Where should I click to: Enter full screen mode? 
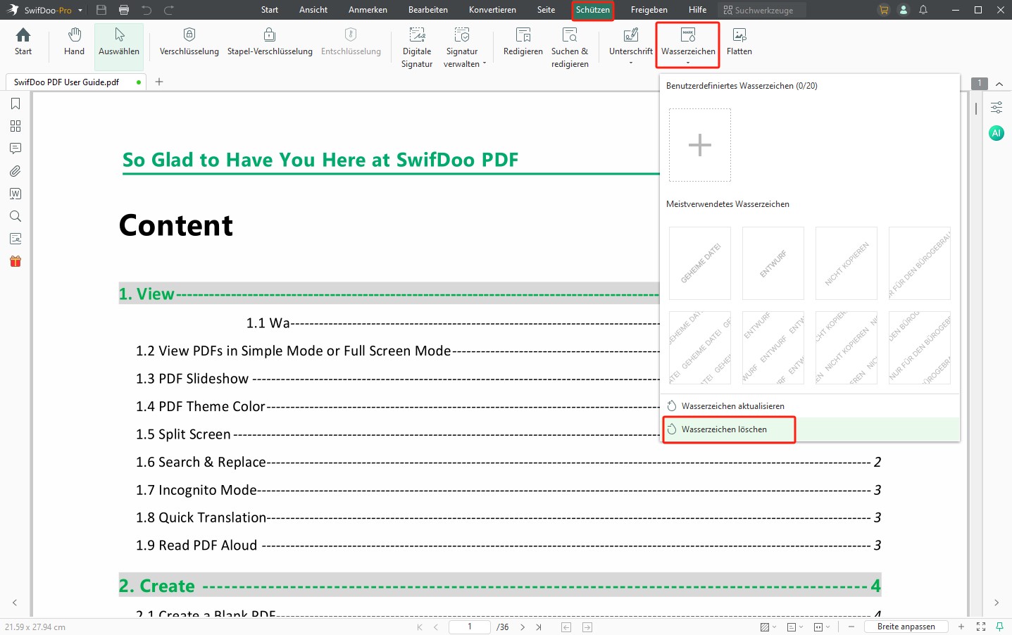981,627
